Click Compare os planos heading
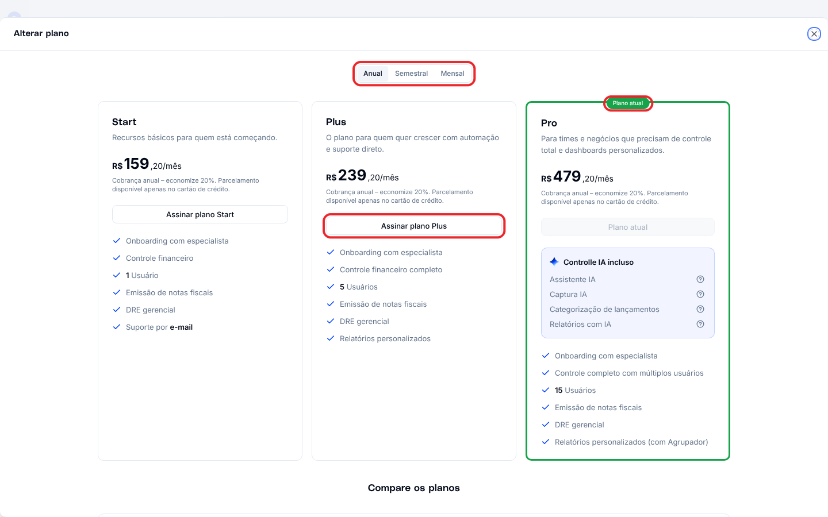The width and height of the screenshot is (828, 517). coord(414,488)
